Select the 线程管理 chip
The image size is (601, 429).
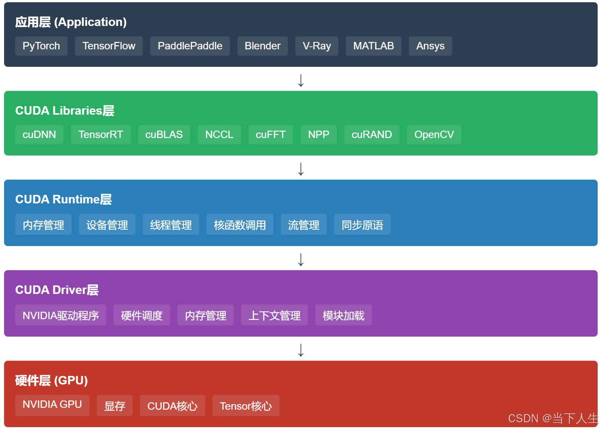[x=171, y=225]
